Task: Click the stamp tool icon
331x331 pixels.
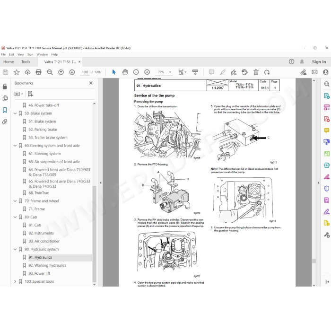Action: [244, 72]
